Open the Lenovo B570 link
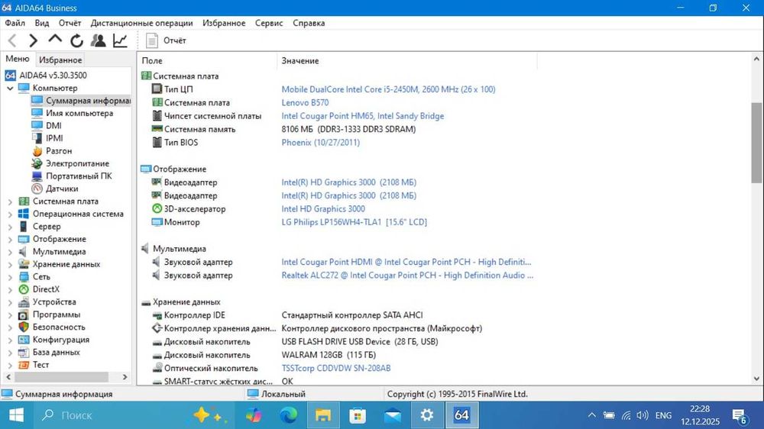 coord(305,103)
